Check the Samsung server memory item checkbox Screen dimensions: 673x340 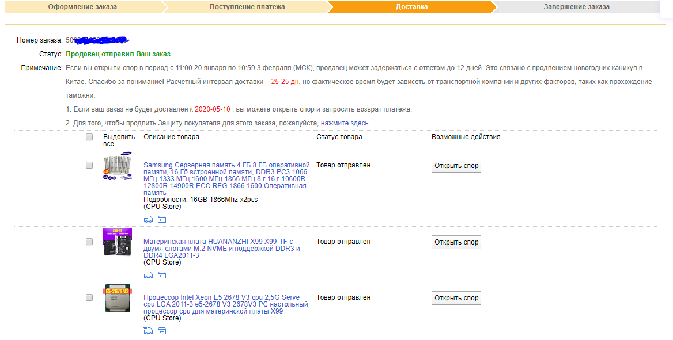[x=89, y=165]
